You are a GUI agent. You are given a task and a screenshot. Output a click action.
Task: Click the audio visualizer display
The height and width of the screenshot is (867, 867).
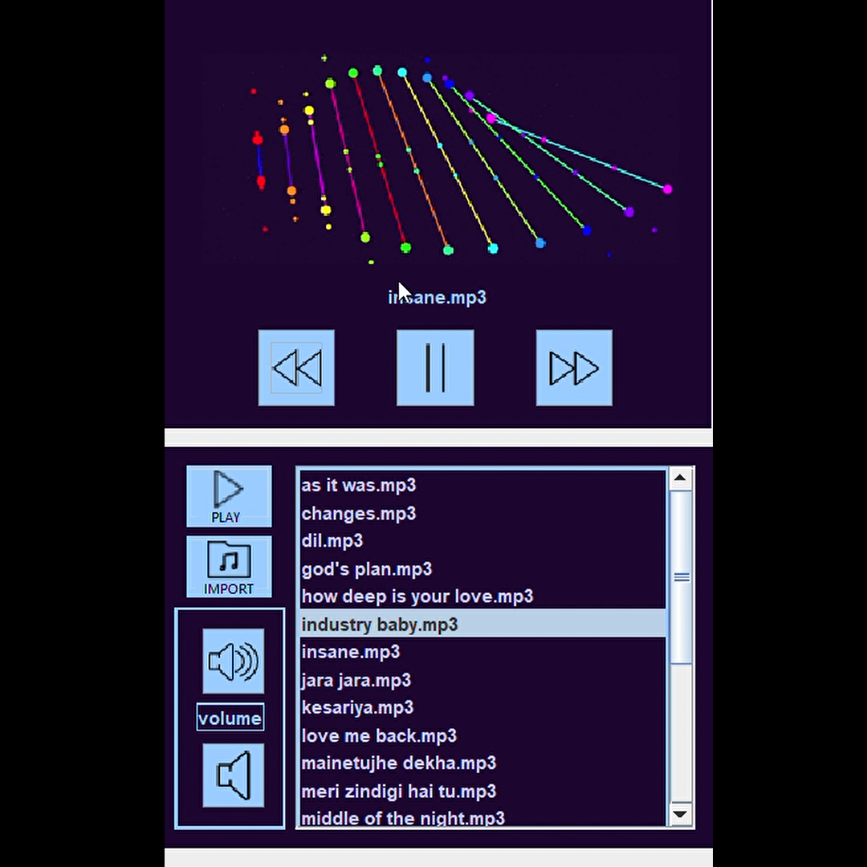pos(438,161)
